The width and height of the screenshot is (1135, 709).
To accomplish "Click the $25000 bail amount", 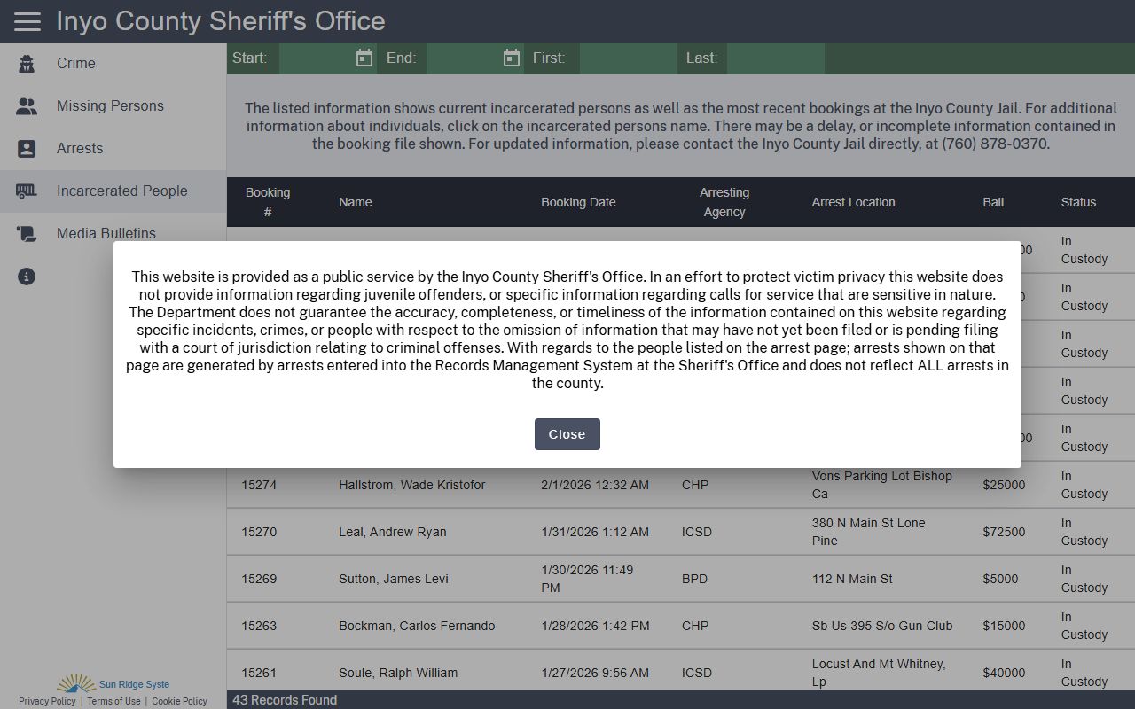I will [x=1004, y=485].
